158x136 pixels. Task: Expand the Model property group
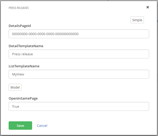pyautogui.click(x=15, y=87)
